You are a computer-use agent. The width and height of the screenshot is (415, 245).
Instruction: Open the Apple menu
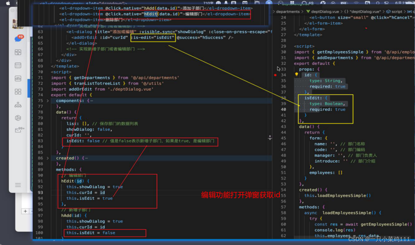[x=8, y=3]
